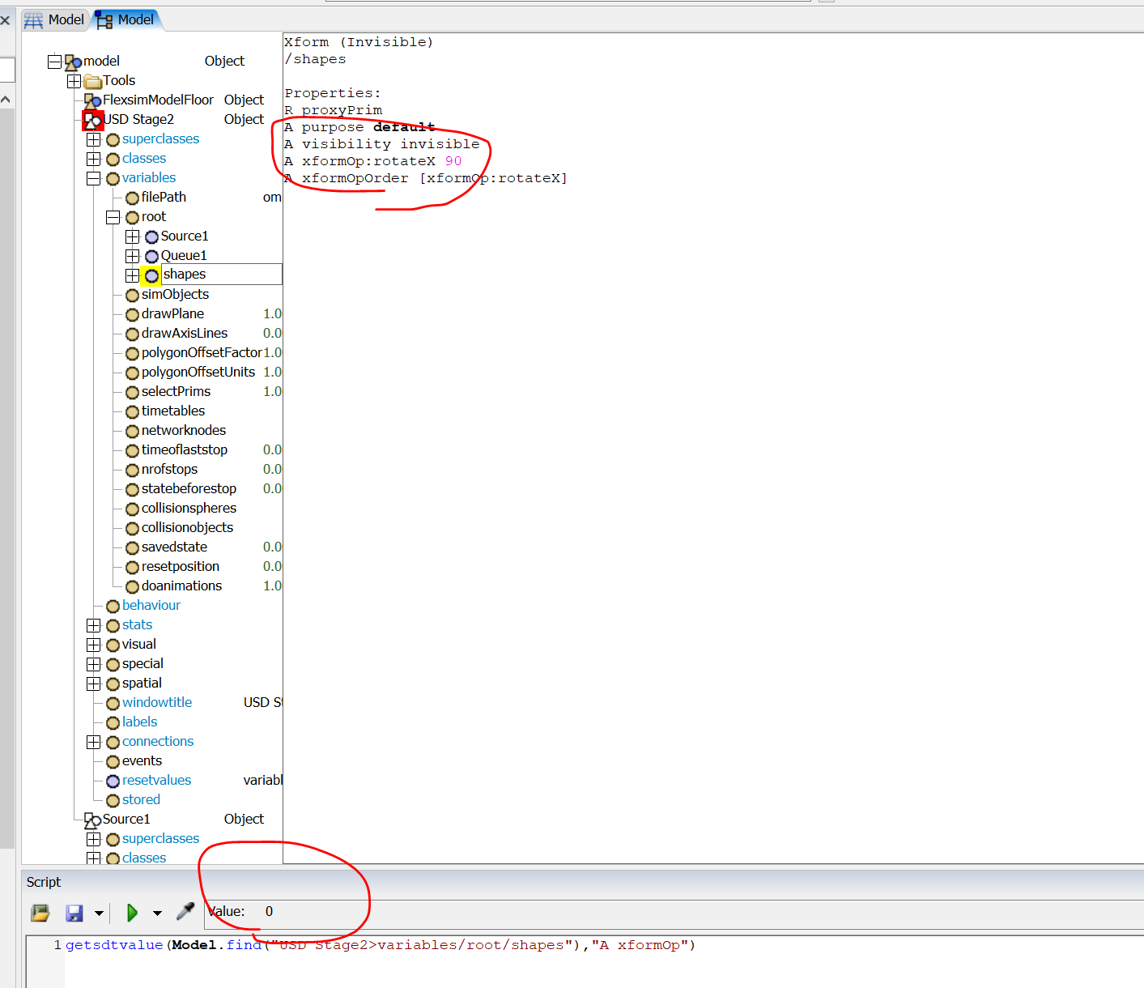Click the open script folder icon
Viewport: 1144px width, 988px height.
pyautogui.click(x=40, y=913)
